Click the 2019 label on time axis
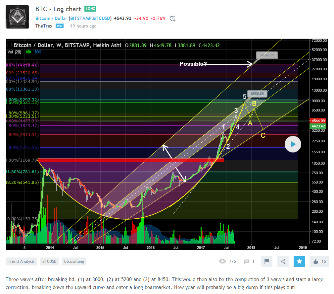The width and height of the screenshot is (334, 294). (303, 248)
